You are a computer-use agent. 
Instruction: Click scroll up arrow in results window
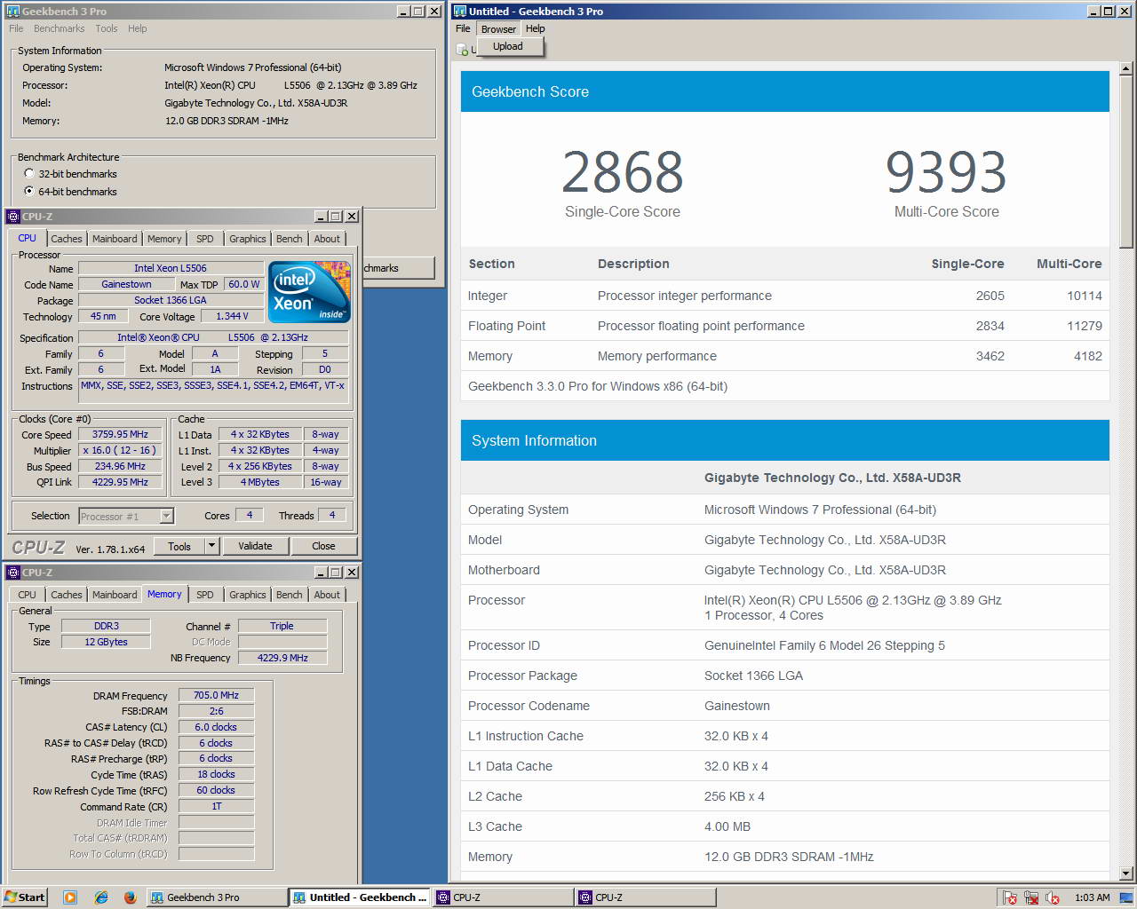tap(1126, 68)
